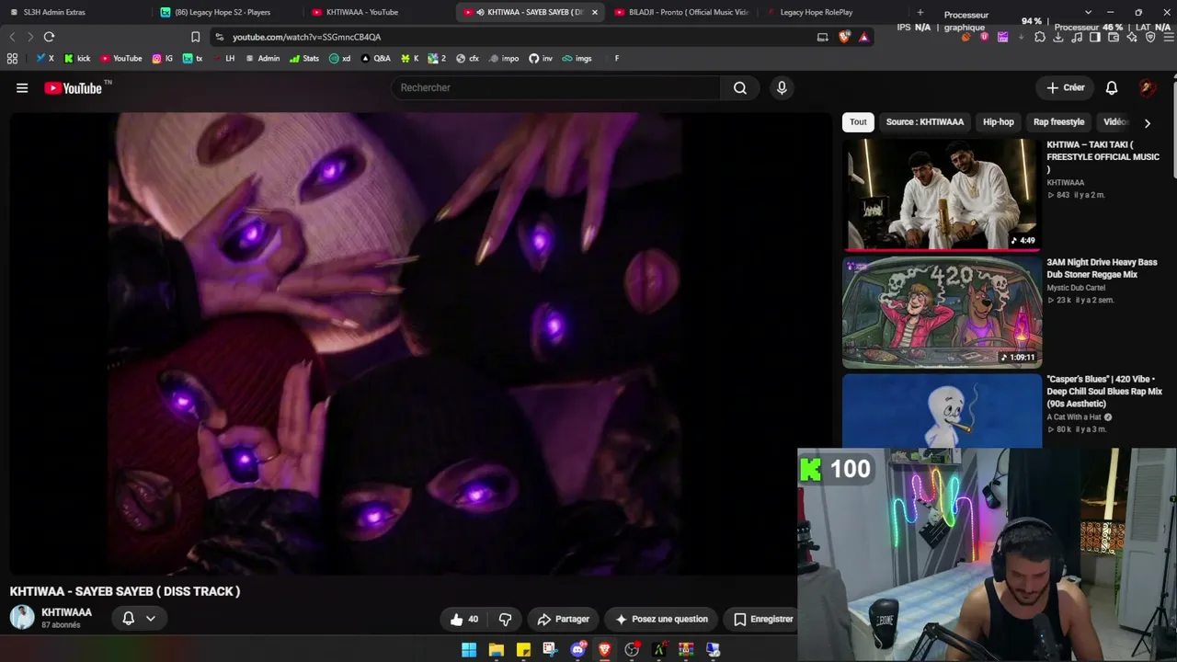This screenshot has height=662, width=1177.
Task: Open YouTube notifications bell in header
Action: pyautogui.click(x=1112, y=88)
